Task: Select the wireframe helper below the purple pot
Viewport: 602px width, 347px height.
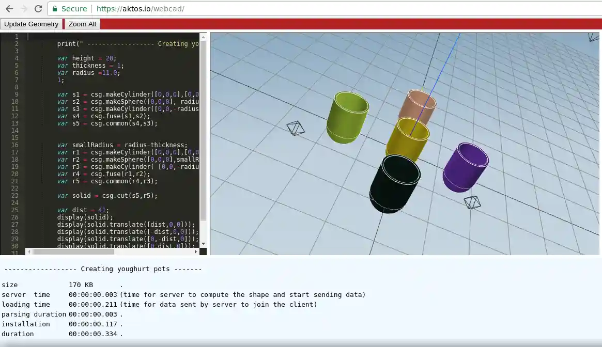Action: [472, 202]
